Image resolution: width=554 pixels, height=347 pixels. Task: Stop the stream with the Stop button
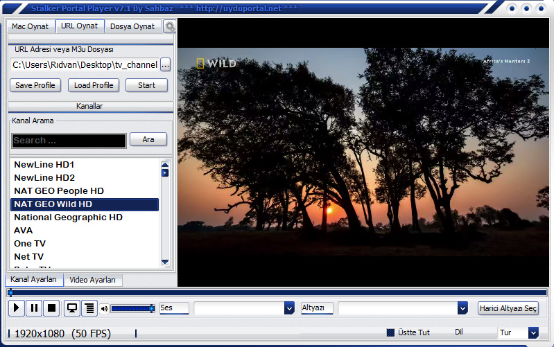(x=51, y=308)
